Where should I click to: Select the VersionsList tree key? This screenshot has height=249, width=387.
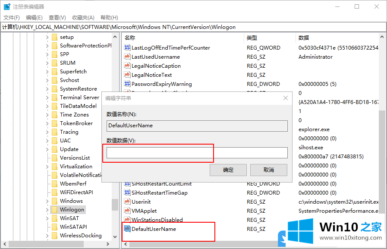tap(75, 158)
